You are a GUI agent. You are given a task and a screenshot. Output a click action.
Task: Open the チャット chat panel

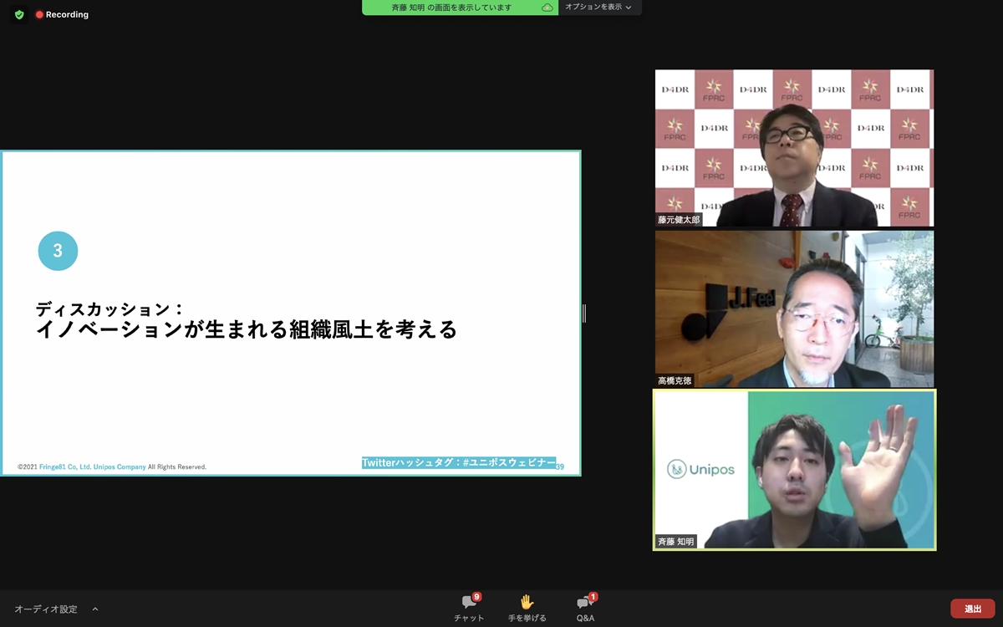click(469, 608)
